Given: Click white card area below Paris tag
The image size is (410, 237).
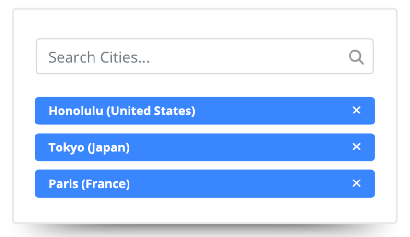Looking at the screenshot, I should coord(205,211).
